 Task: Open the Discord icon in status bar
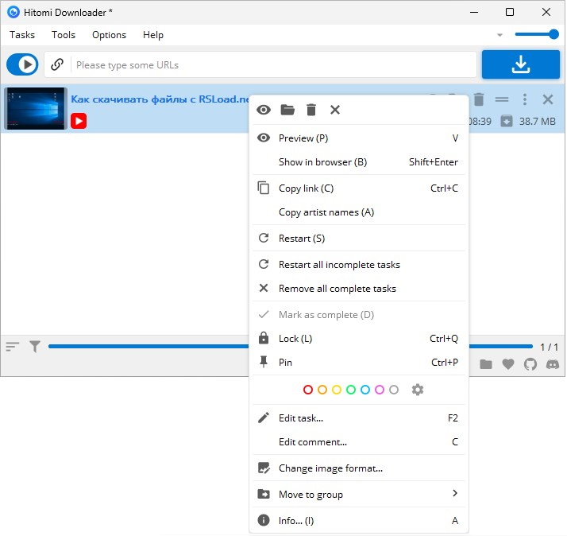pos(553,364)
